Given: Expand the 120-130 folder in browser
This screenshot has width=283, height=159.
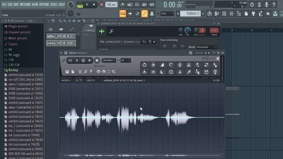Looking at the screenshot, I should [x=14, y=65].
